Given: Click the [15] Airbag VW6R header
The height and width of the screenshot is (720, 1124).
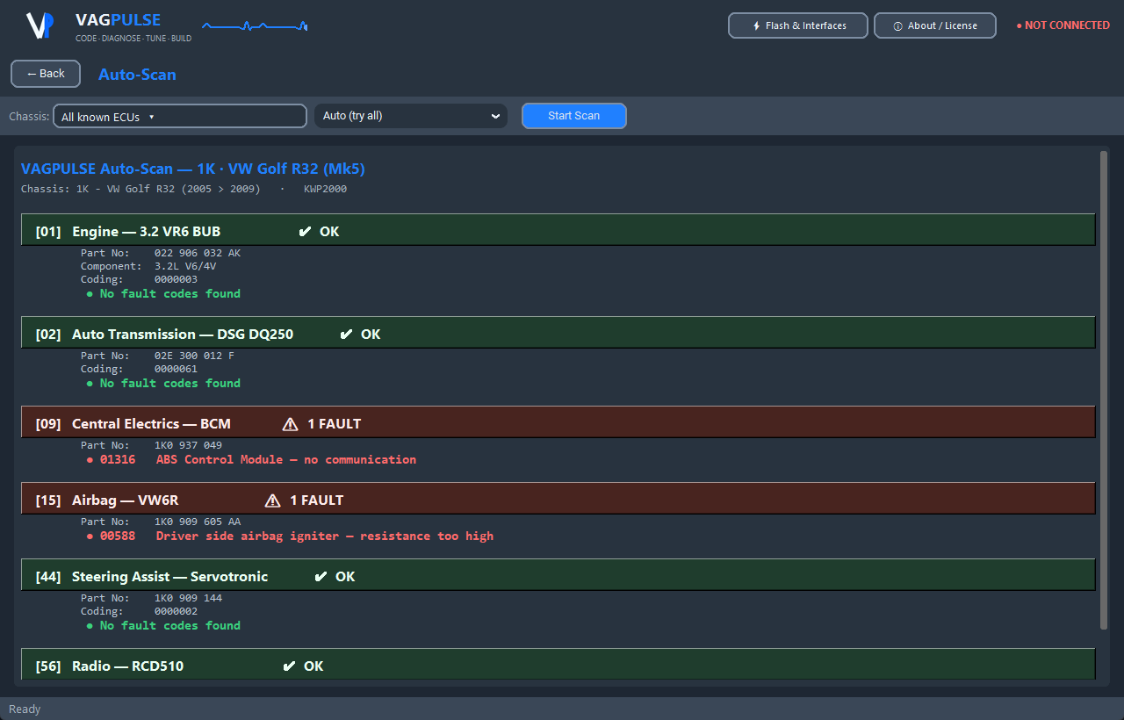Looking at the screenshot, I should pyautogui.click(x=558, y=500).
